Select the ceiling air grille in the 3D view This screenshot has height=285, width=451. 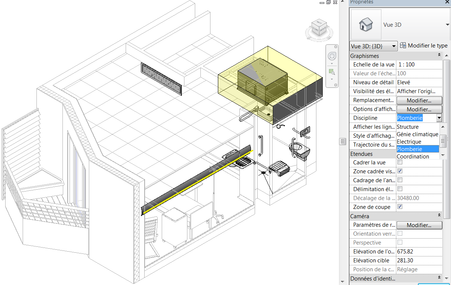pos(161,79)
